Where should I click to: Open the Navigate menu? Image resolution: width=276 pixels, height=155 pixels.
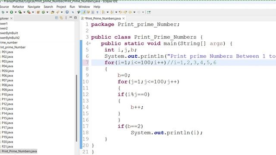click(34, 7)
